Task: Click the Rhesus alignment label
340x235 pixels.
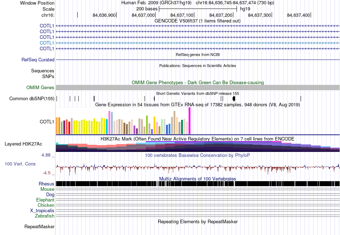Action: (47, 184)
